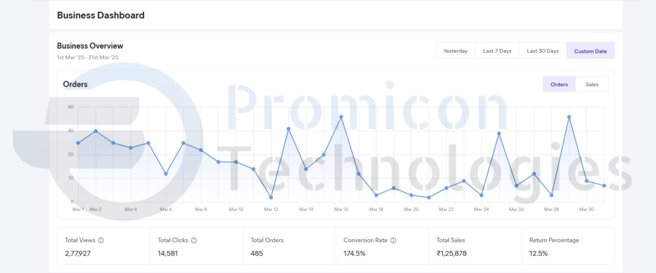The image size is (656, 273).
Task: Switch chart to Sales view
Action: click(x=592, y=84)
